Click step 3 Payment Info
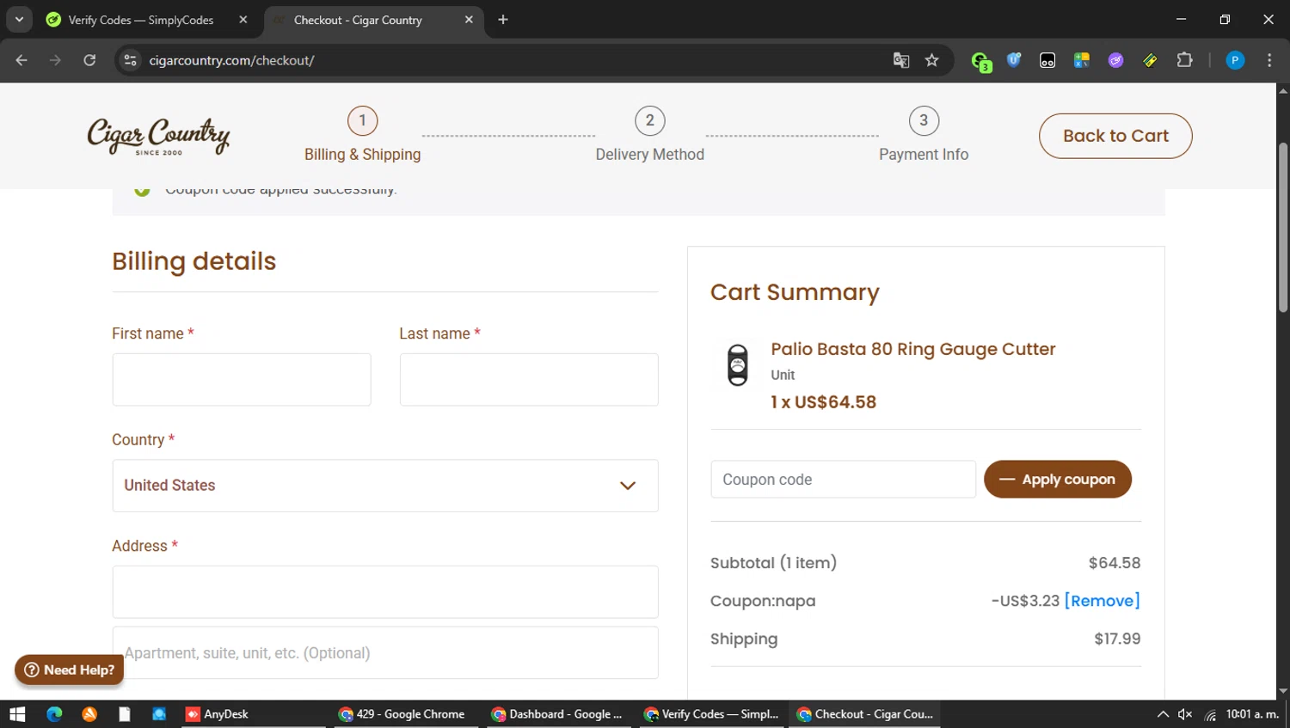1290x728 pixels. 924,135
